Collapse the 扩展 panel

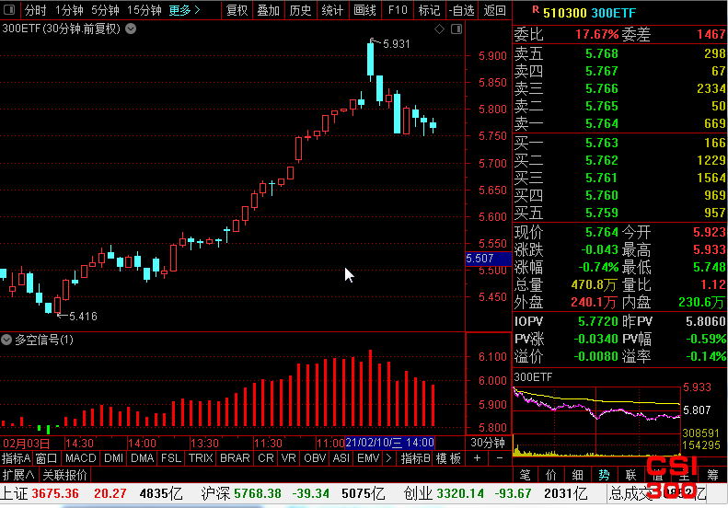(x=18, y=475)
